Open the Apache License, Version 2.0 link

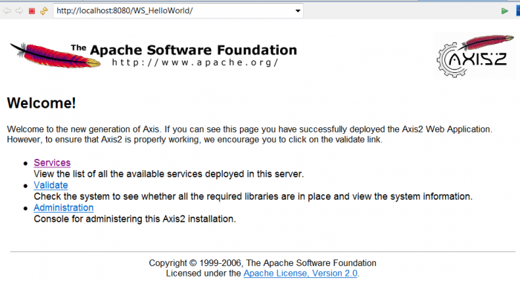tap(300, 274)
